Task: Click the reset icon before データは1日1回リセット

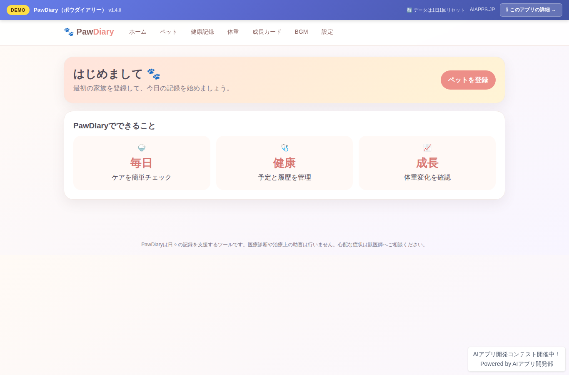Action: click(409, 10)
